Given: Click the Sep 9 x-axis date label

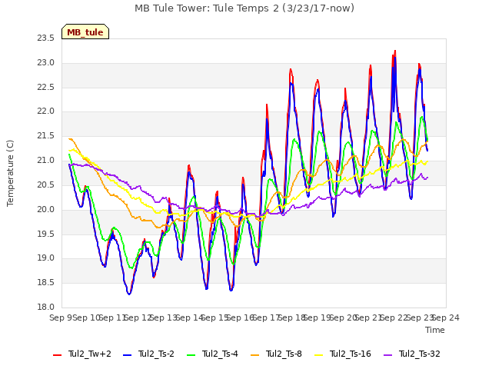Looking at the screenshot, I should coord(61,317).
